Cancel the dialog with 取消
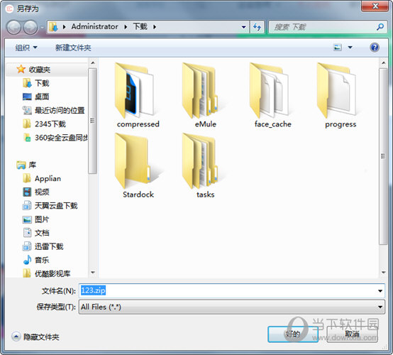Image resolution: width=393 pixels, height=355 pixels. tap(352, 334)
